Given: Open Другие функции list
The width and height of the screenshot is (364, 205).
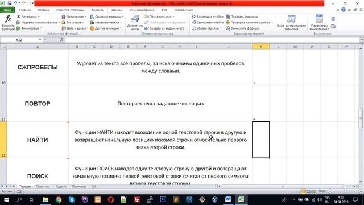Looking at the screenshot, I should [106, 28].
